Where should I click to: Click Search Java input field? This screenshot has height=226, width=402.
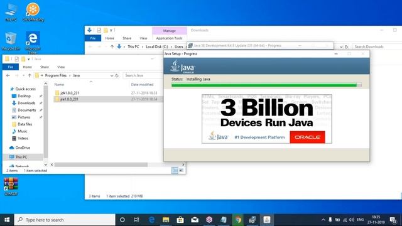(x=143, y=75)
